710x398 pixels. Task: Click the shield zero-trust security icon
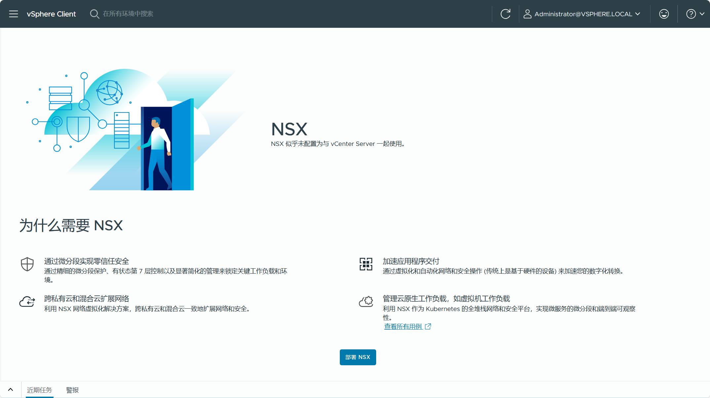tap(27, 264)
